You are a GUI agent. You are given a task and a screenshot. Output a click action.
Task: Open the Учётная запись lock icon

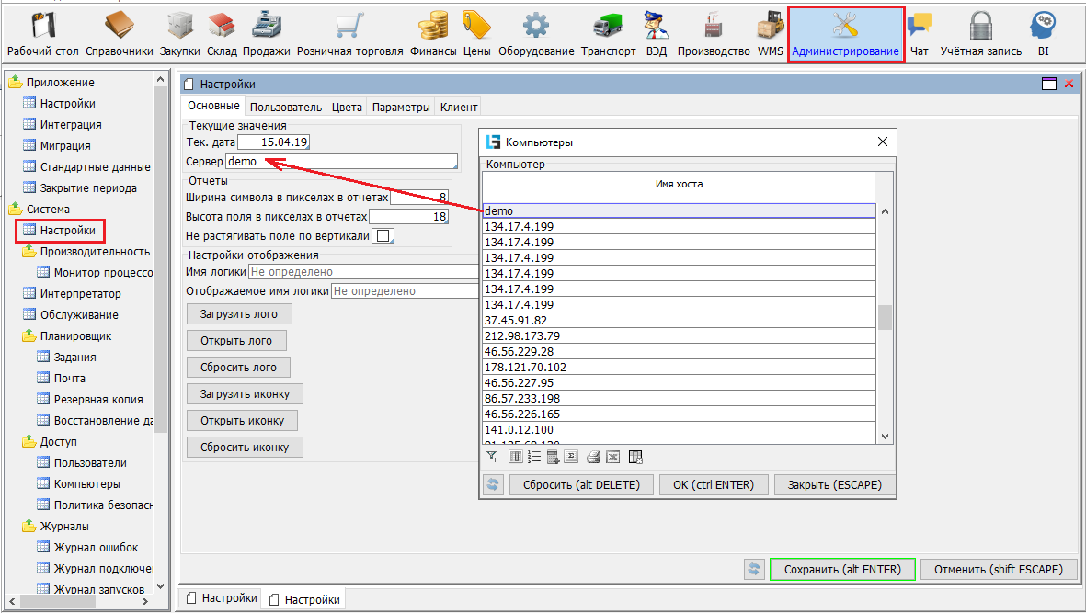(x=981, y=27)
